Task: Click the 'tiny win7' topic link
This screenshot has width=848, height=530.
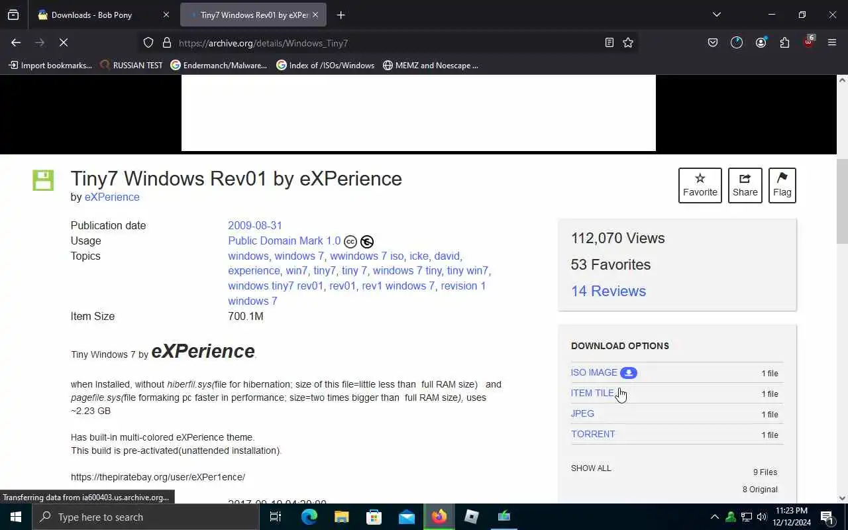Action: pos(467,270)
